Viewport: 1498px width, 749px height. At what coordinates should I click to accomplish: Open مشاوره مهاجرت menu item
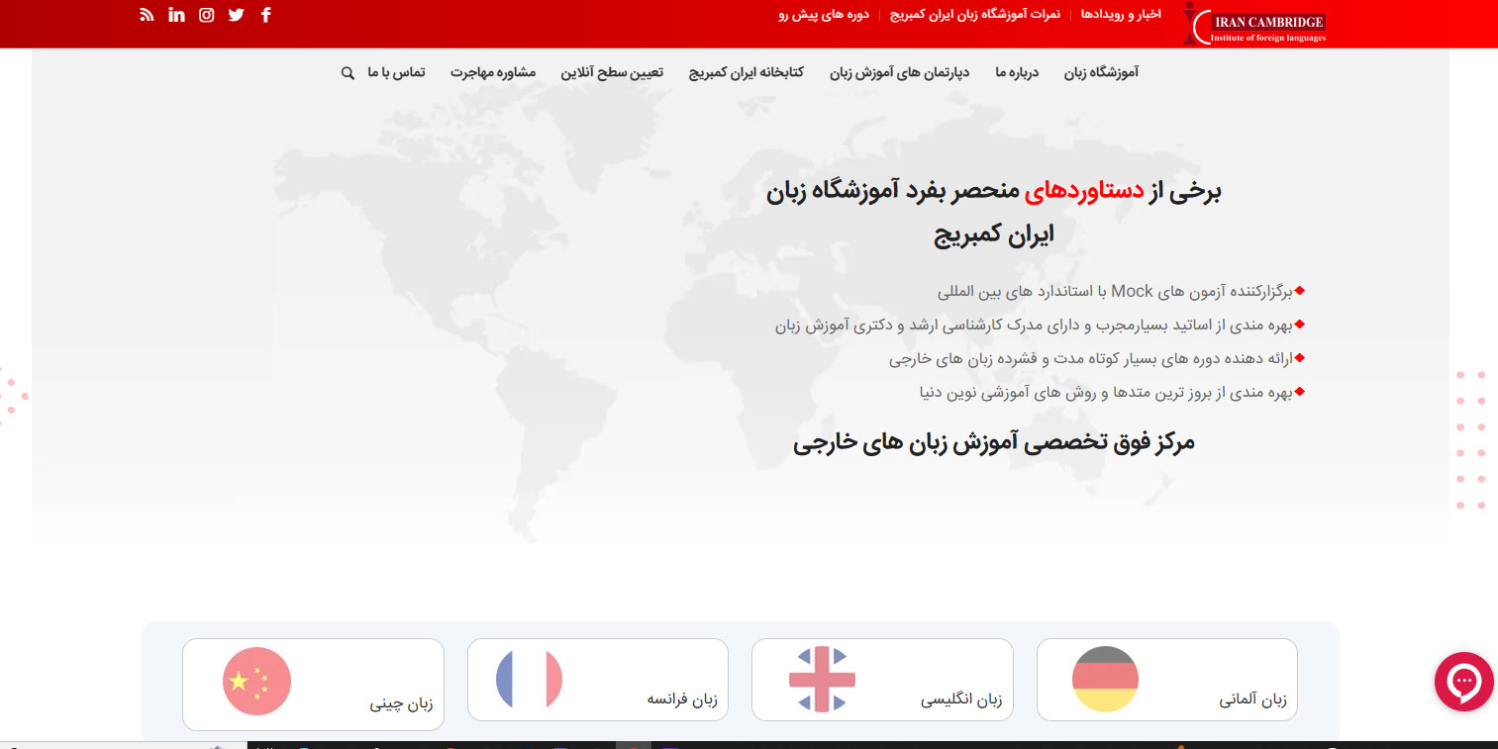[493, 72]
